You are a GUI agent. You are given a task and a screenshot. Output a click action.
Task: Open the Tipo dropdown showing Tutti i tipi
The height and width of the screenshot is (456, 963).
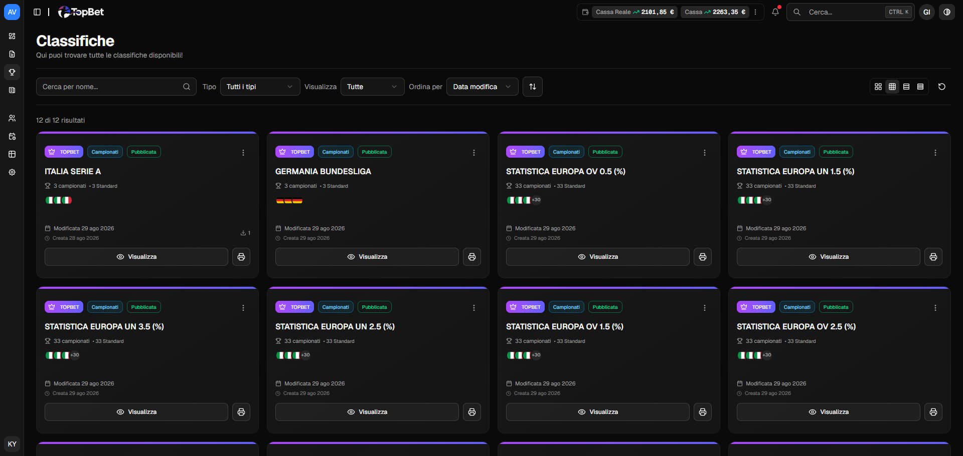[x=260, y=87]
